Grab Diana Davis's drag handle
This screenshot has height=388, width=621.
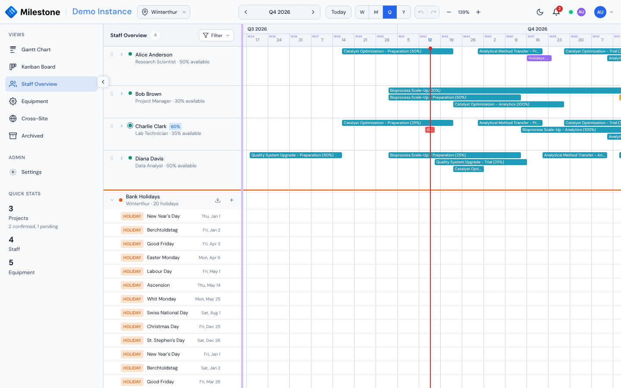coord(112,158)
